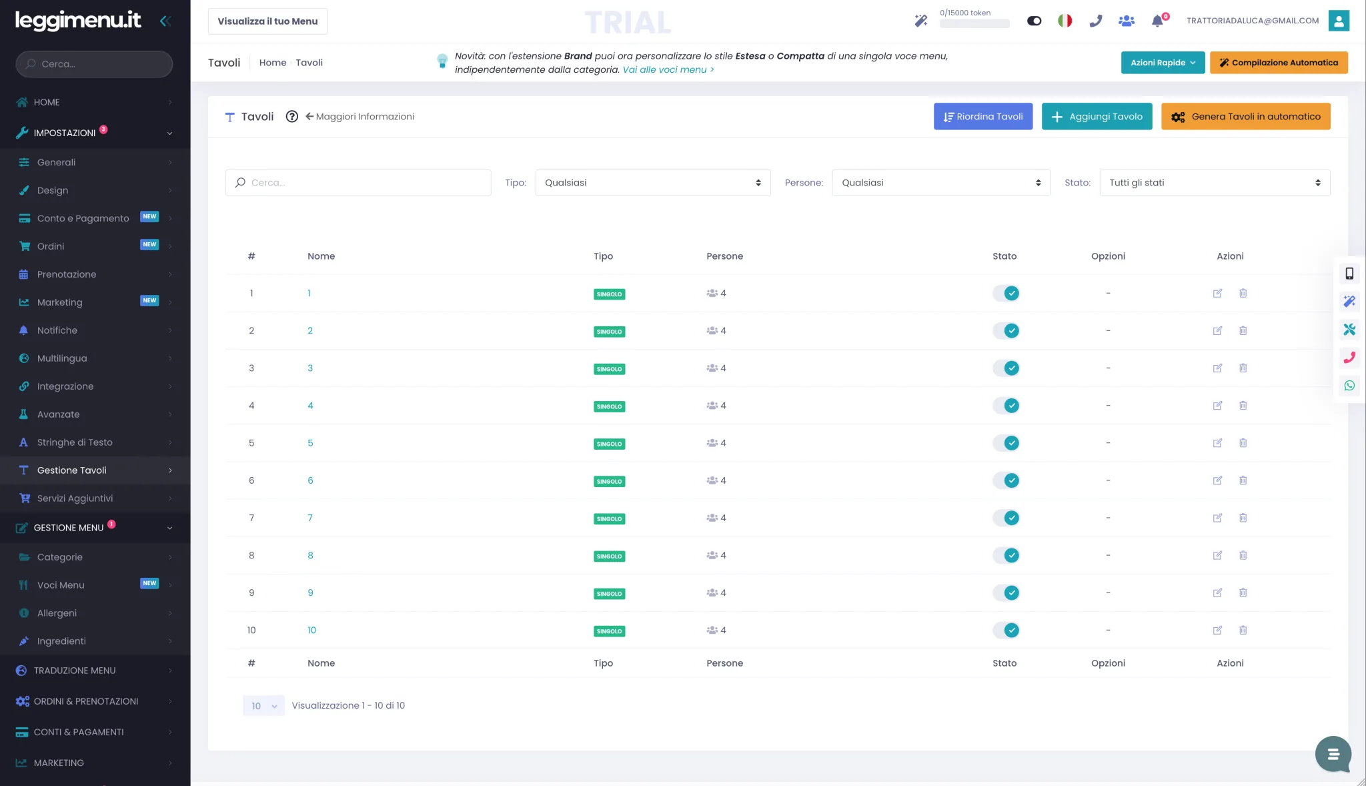Open Gestione Tavoli in the sidebar
This screenshot has height=786, width=1366.
(95, 470)
